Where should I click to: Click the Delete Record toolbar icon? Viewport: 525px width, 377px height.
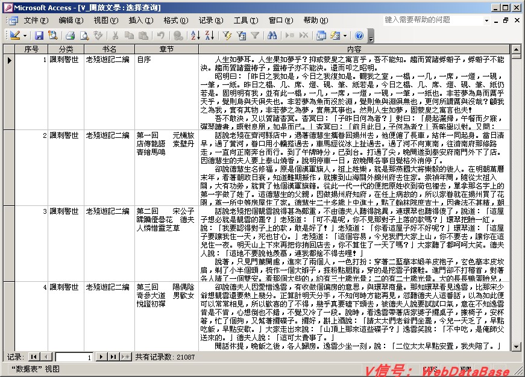304,35
